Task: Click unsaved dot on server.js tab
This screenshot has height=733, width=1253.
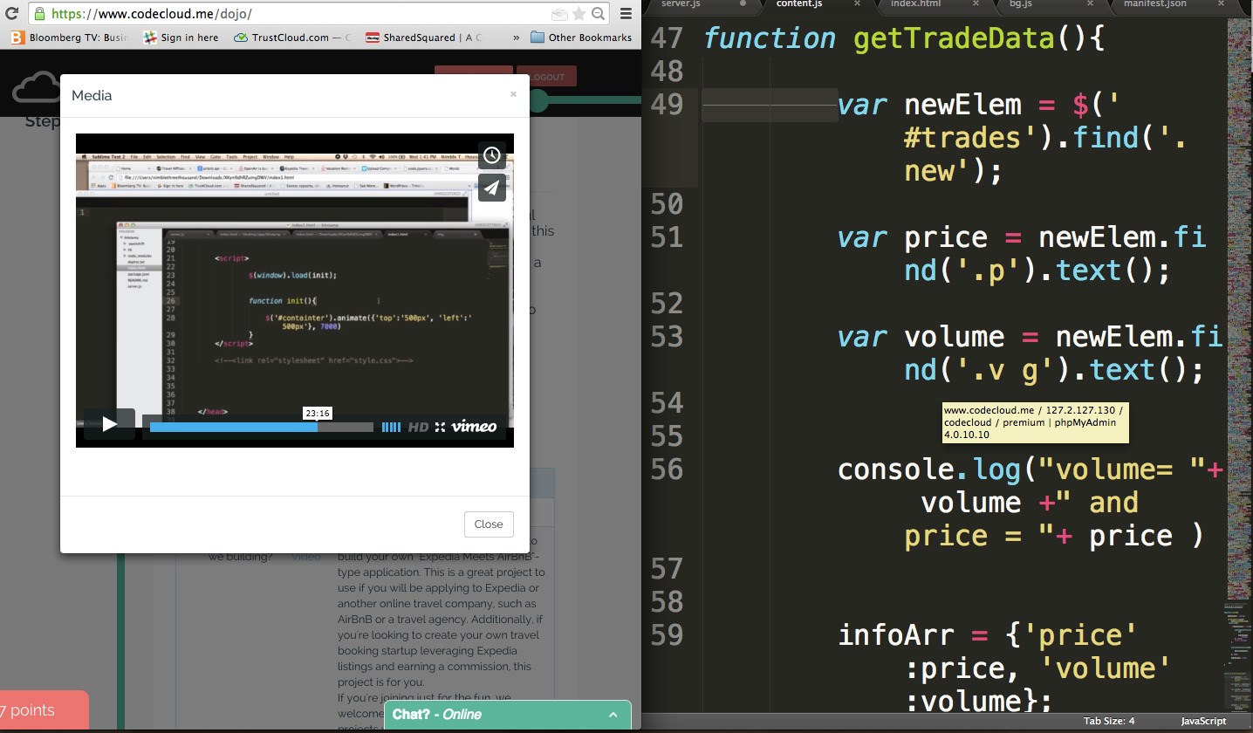Action: [x=743, y=3]
